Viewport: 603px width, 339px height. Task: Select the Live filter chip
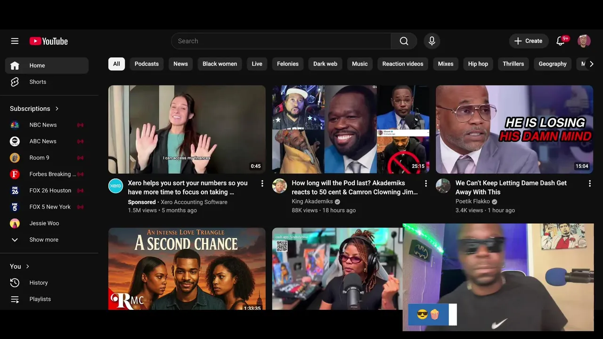pos(257,64)
